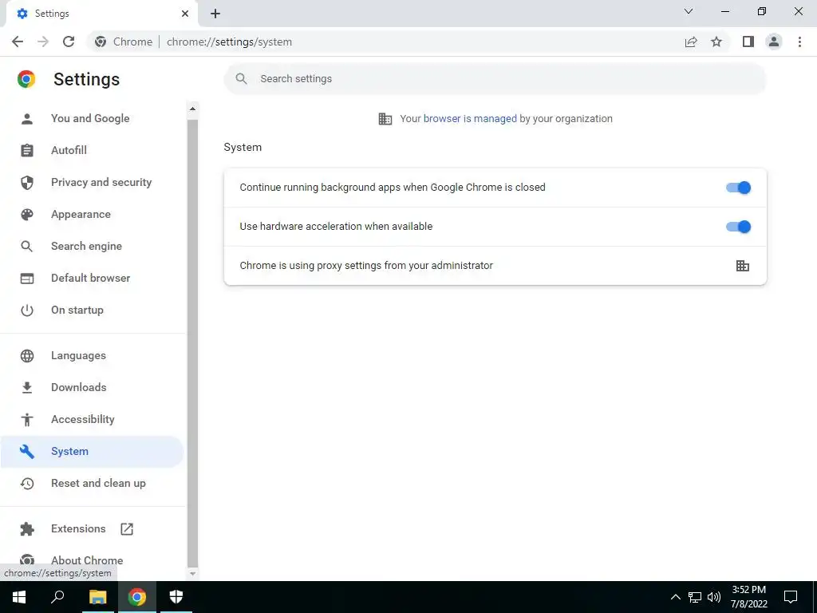Click the wrench icon for System
The width and height of the screenshot is (817, 613).
tap(26, 452)
